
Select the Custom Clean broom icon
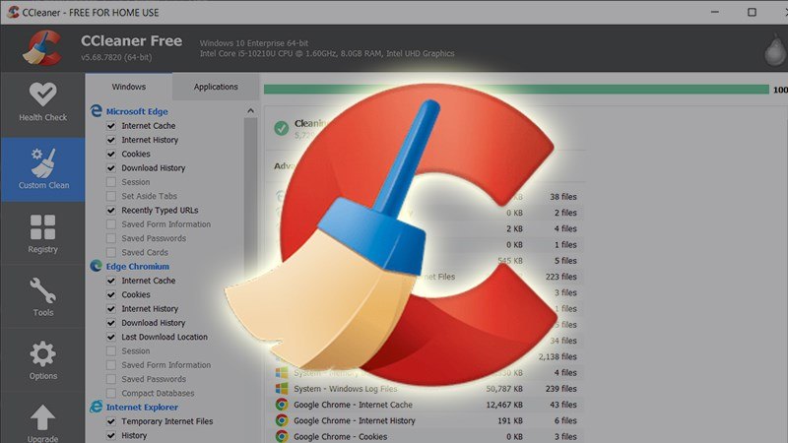tap(43, 168)
